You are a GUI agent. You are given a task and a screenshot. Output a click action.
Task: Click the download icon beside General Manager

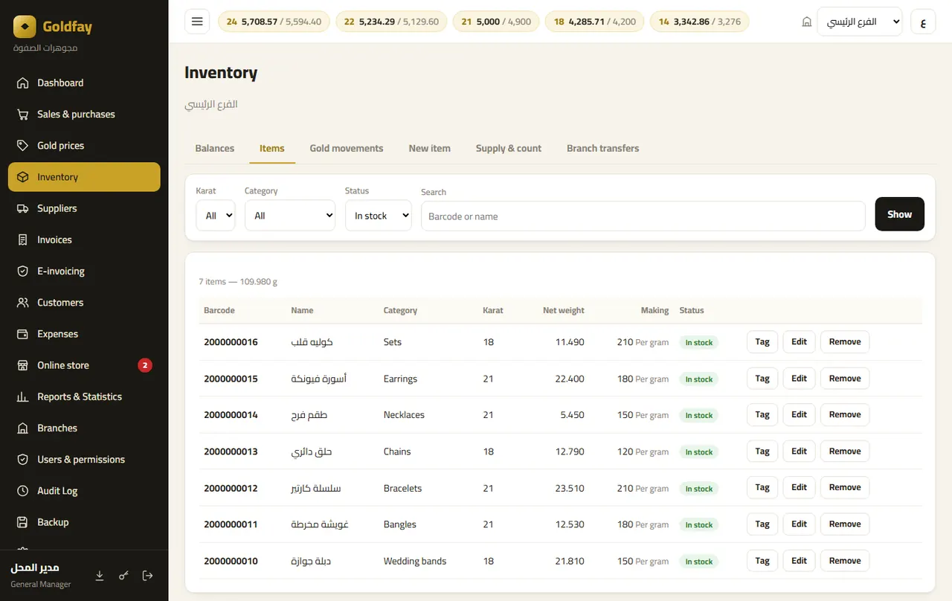point(100,576)
